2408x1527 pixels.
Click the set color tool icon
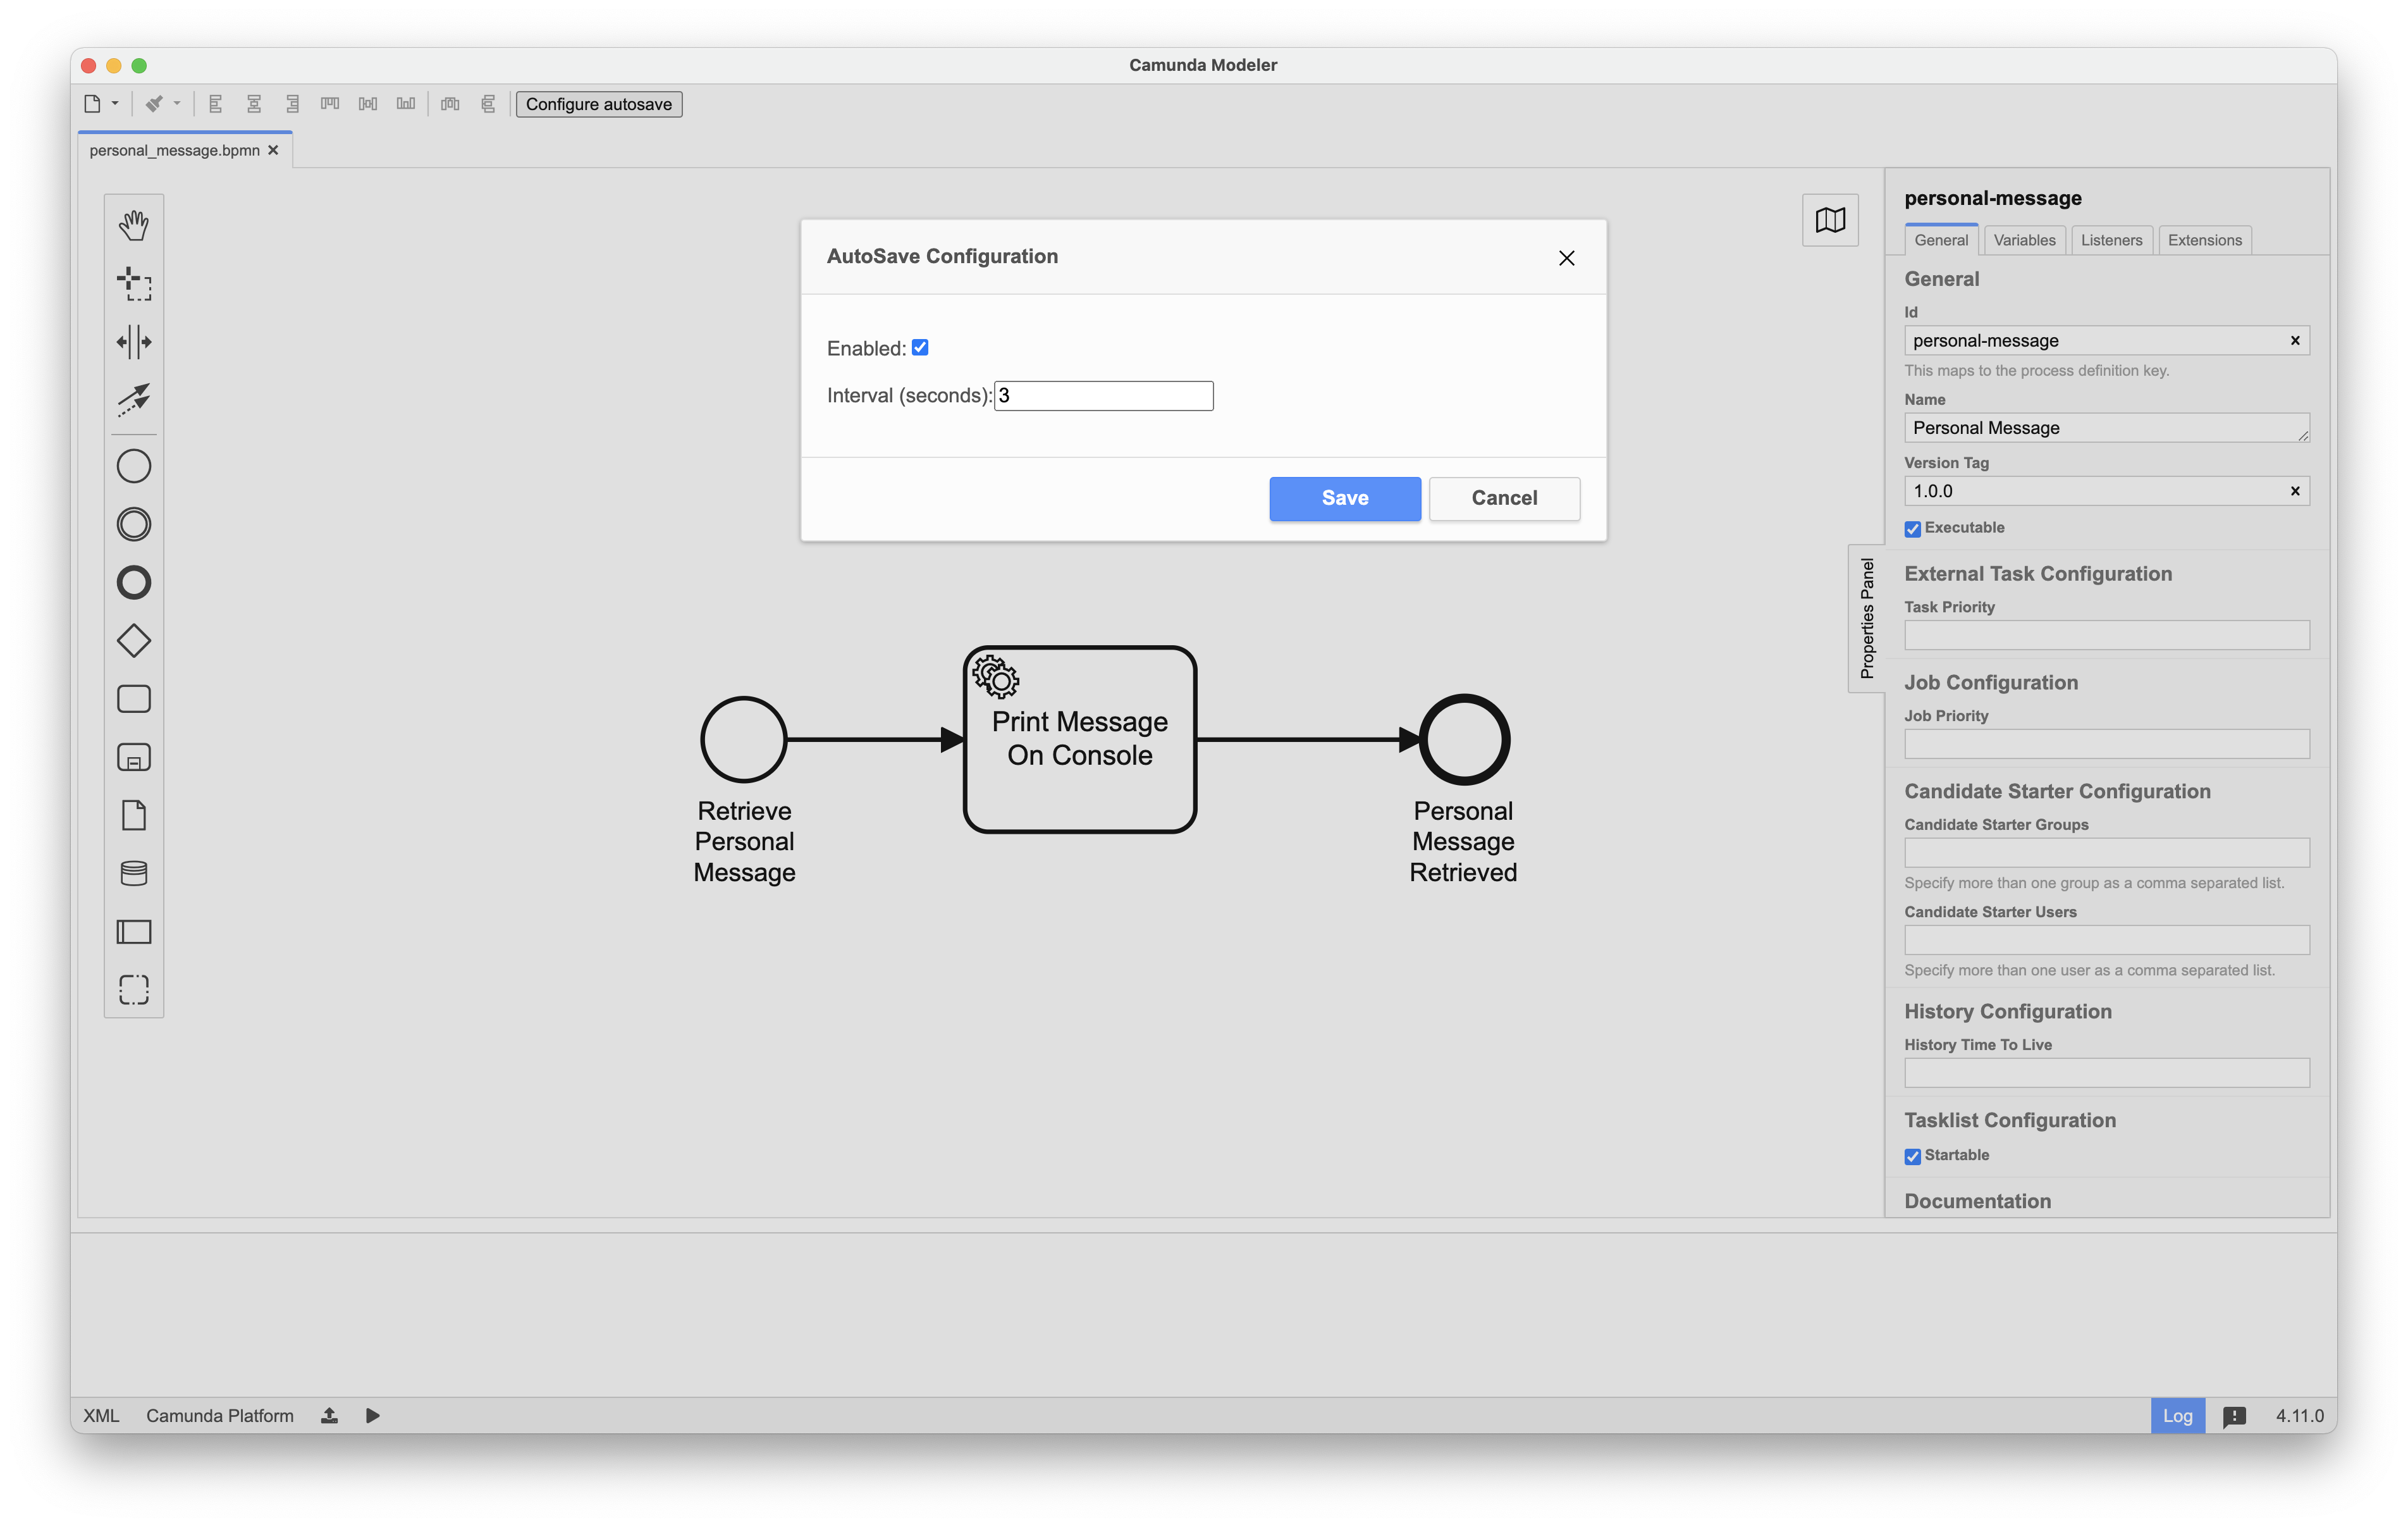[x=154, y=103]
